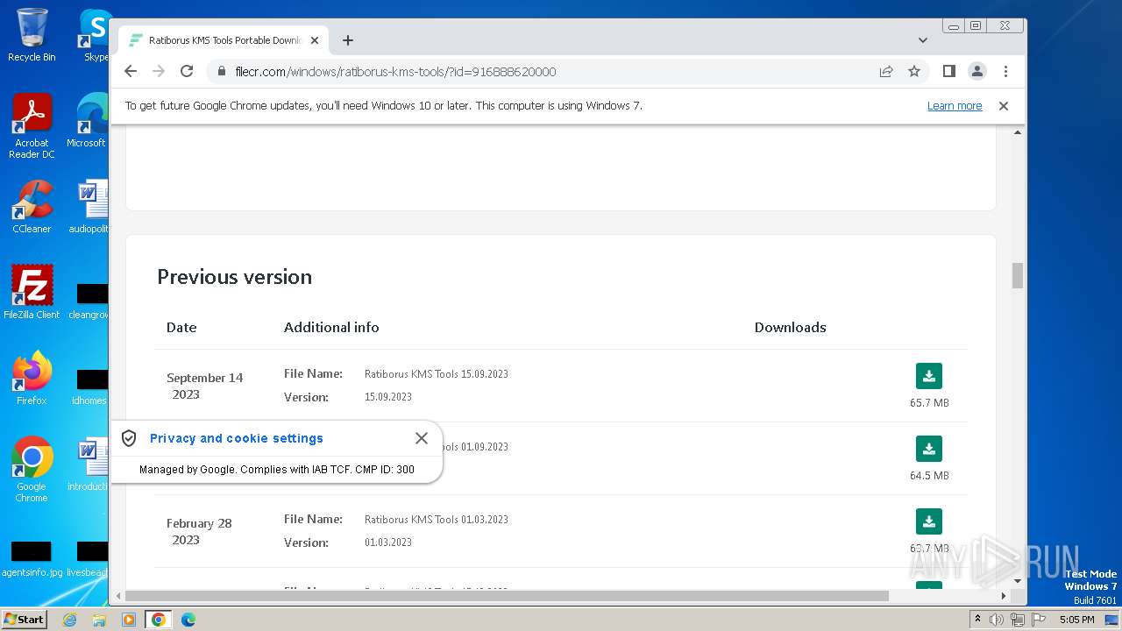
Task: Select the CCleaner desktop shortcut
Action: coord(32,207)
